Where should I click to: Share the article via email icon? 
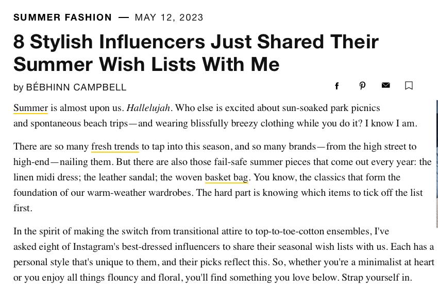click(385, 85)
